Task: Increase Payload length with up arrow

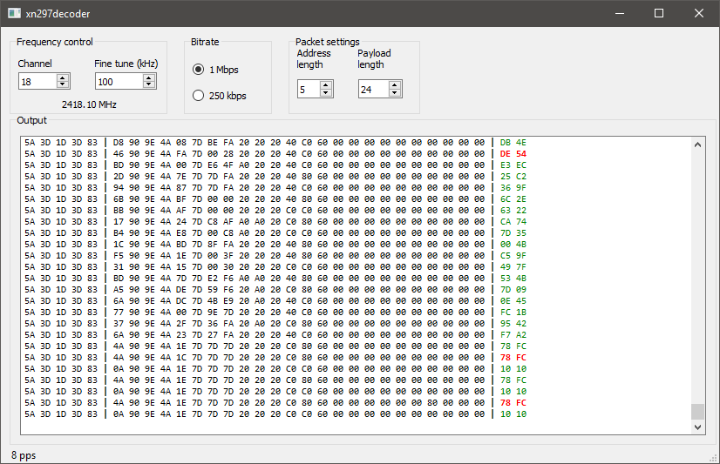Action: tap(395, 85)
